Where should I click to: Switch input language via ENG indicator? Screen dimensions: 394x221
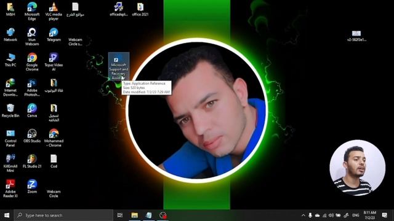(356, 215)
